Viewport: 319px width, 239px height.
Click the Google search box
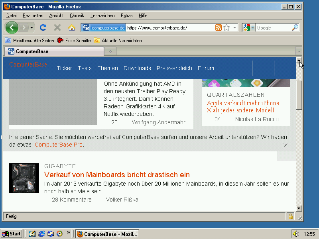pyautogui.click(x=274, y=27)
